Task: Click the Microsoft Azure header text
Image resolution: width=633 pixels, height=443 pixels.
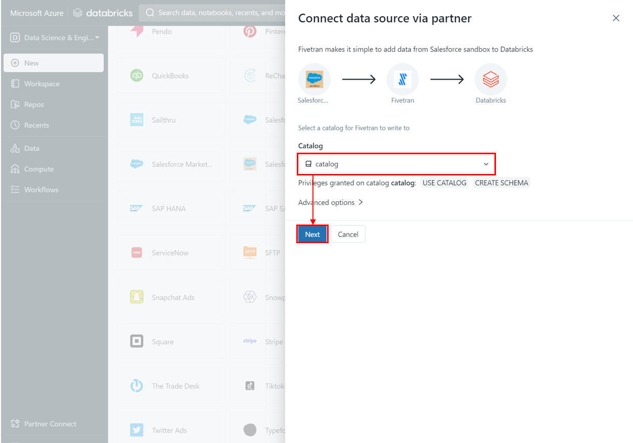Action: click(37, 13)
